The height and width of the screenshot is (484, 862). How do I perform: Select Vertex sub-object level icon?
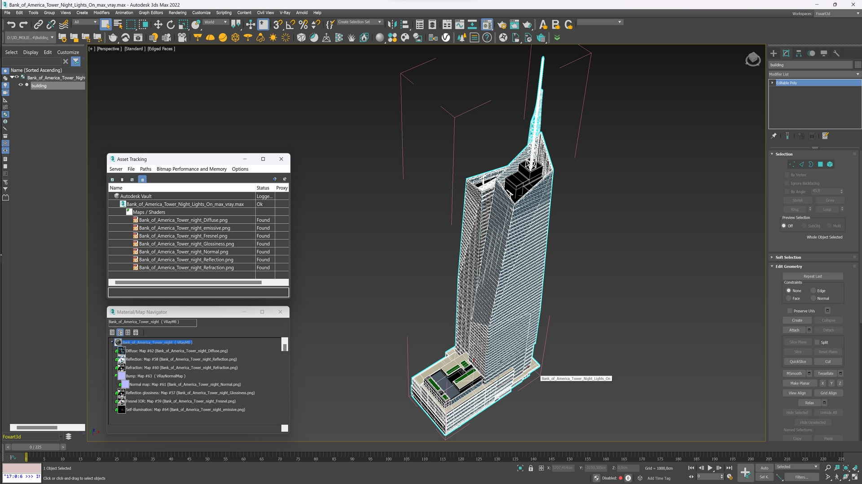click(792, 164)
